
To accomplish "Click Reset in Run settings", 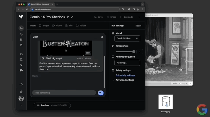I will click(138, 26).
